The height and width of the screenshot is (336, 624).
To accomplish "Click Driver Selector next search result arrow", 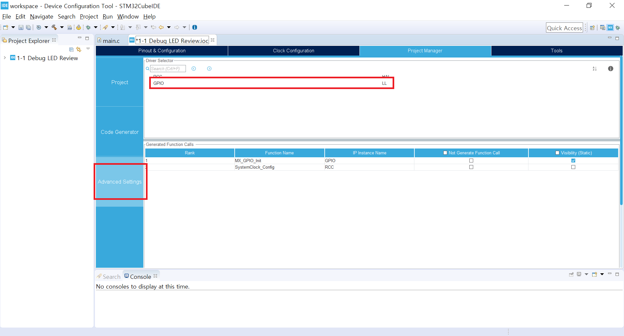I will (209, 69).
